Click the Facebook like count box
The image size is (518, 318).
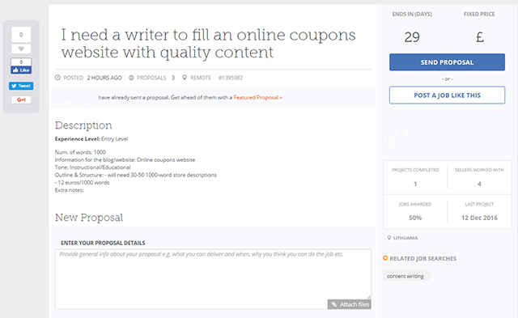[x=21, y=62]
